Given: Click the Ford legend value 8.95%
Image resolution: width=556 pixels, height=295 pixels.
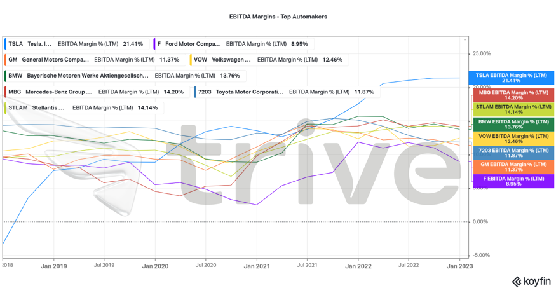Looking at the screenshot, I should point(300,44).
